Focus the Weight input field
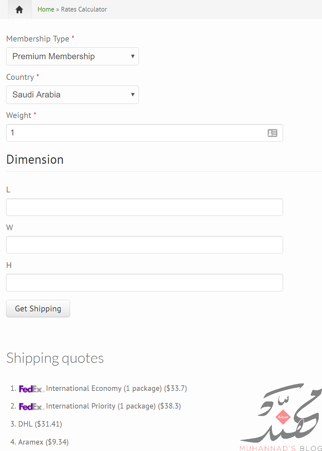 [144, 133]
